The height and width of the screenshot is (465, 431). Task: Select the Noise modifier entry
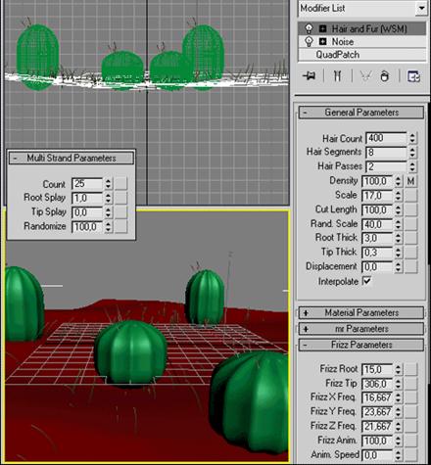point(362,41)
